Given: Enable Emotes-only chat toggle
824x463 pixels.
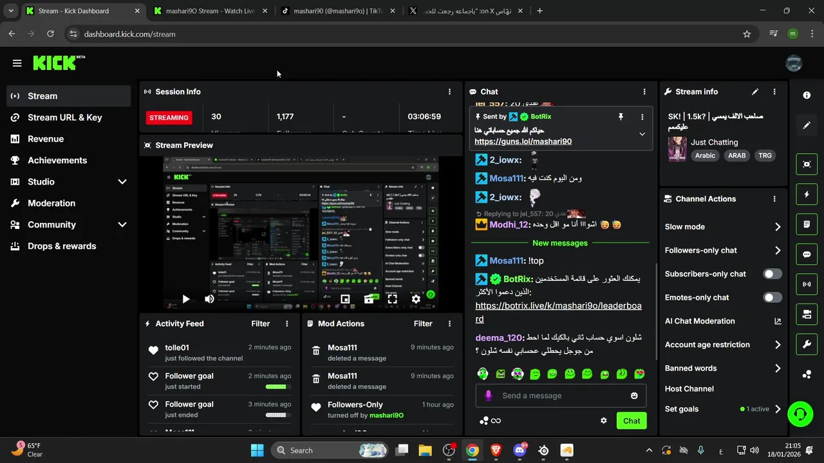Looking at the screenshot, I should tap(772, 298).
